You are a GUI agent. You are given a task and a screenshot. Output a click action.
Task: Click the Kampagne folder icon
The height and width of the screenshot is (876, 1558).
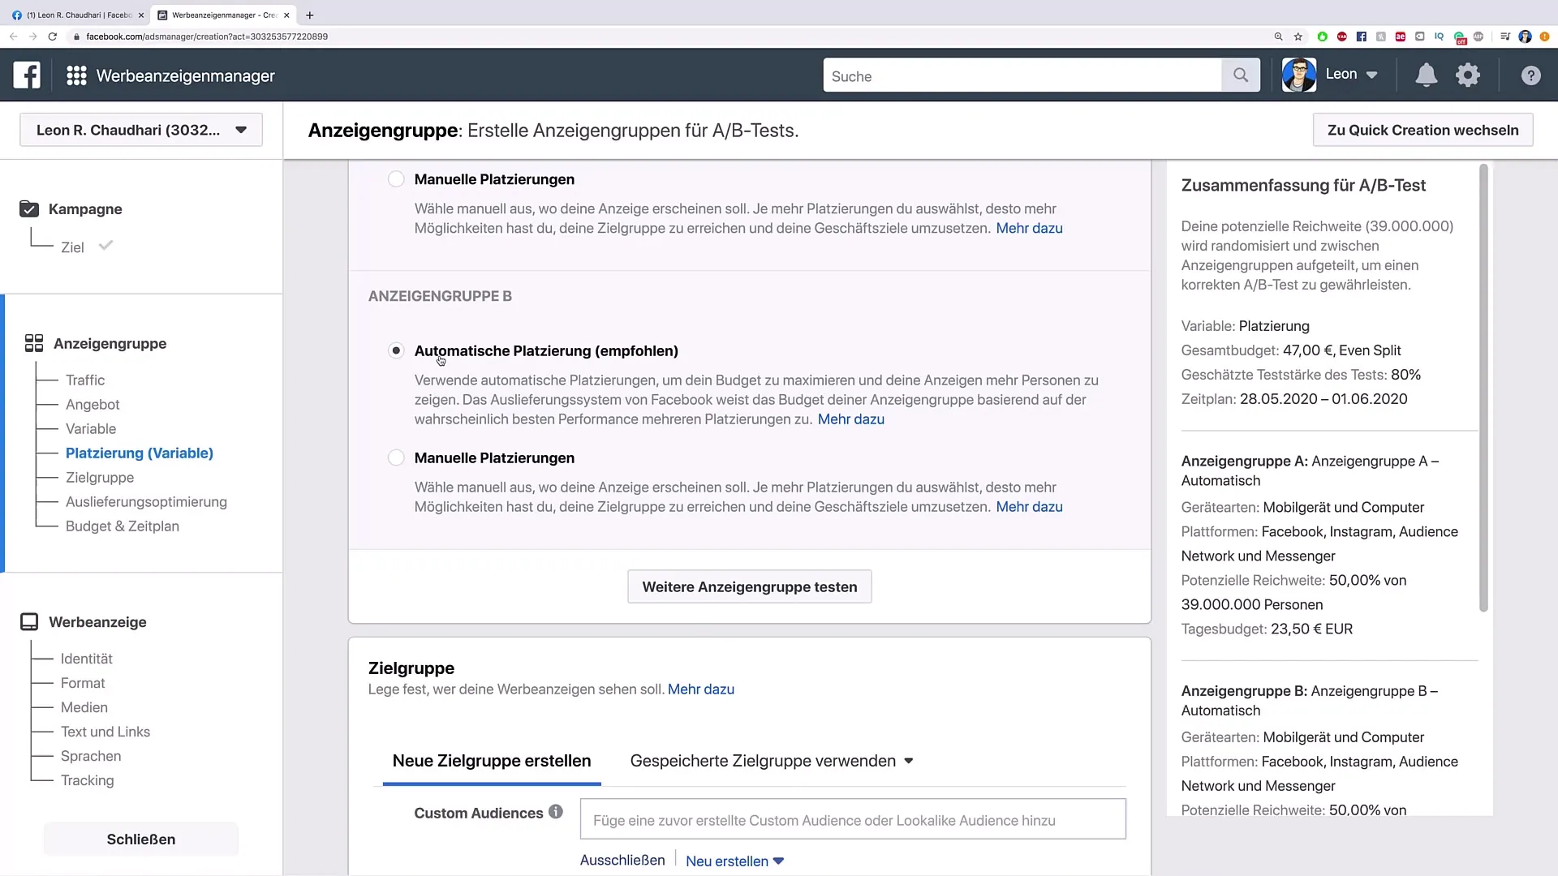(29, 208)
